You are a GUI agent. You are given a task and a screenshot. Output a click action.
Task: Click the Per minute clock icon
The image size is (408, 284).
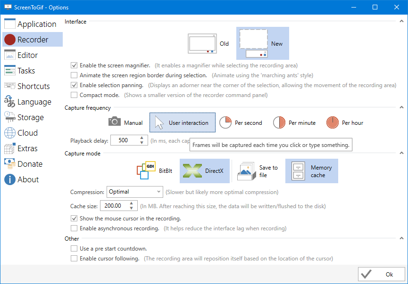(279, 122)
